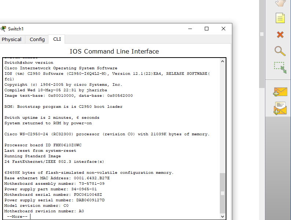Viewport: 291px width, 220px height.
Task: Click the workspace vertical scrollbar thumb
Action: tap(262, 44)
